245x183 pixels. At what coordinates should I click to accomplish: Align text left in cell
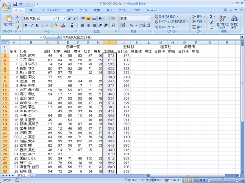coord(83,25)
